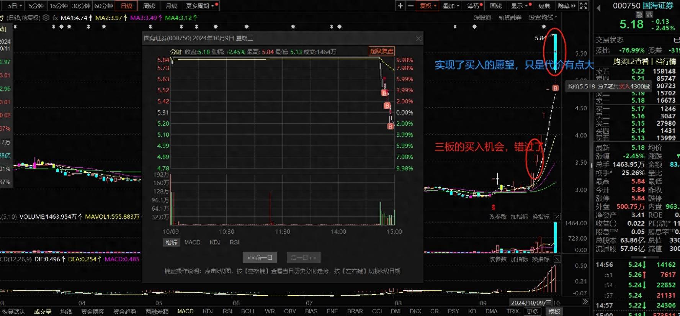Close the MACD indicator panel with X
680x316 pixels.
557,259
